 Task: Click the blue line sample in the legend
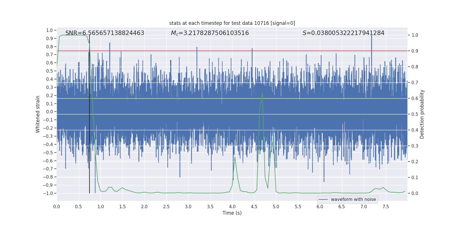click(323, 199)
